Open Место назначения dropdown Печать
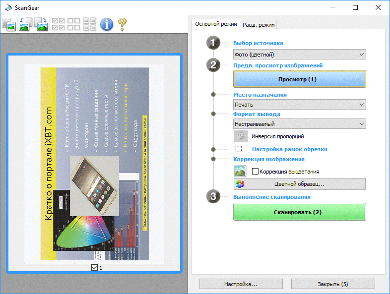390x294 pixels. pos(300,105)
